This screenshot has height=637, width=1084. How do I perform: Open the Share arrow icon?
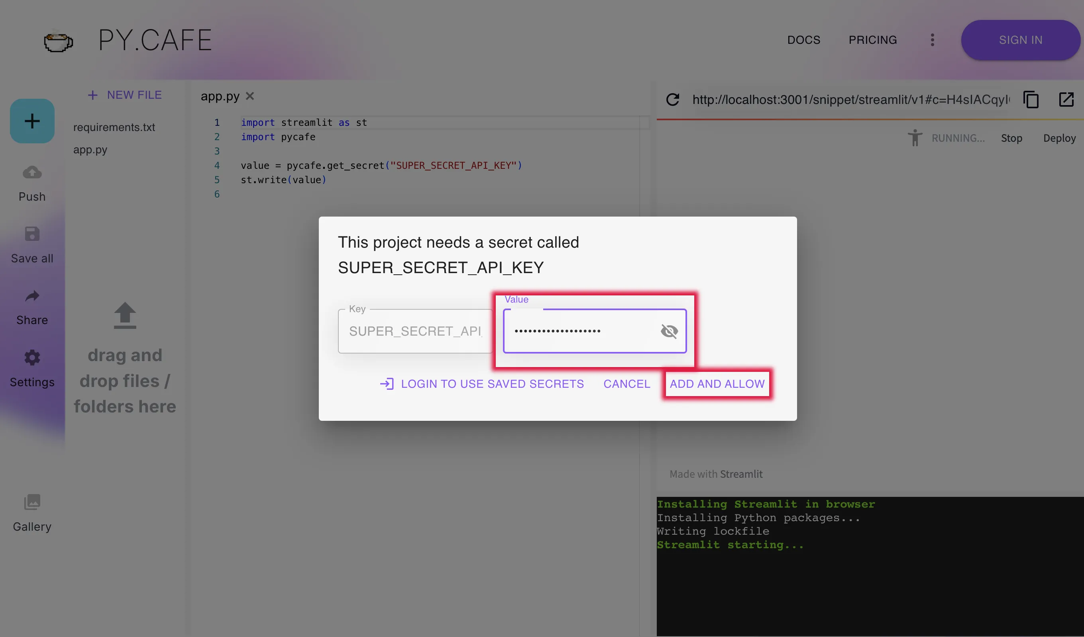click(x=32, y=296)
